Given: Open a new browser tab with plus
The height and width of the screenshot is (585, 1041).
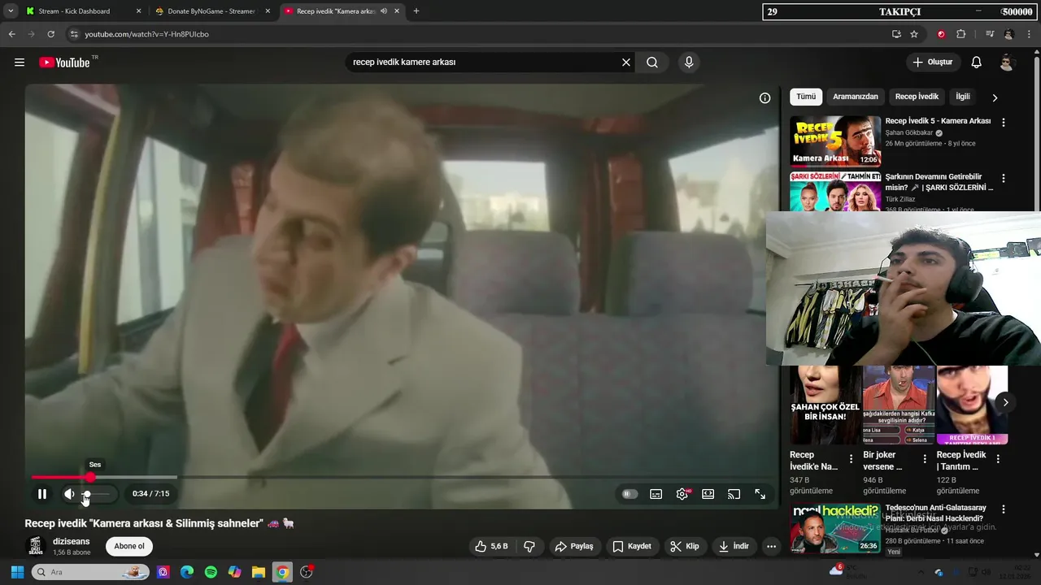Looking at the screenshot, I should pyautogui.click(x=416, y=11).
